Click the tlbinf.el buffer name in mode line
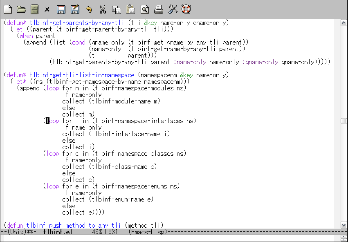348x242 pixels. pyautogui.click(x=58, y=232)
